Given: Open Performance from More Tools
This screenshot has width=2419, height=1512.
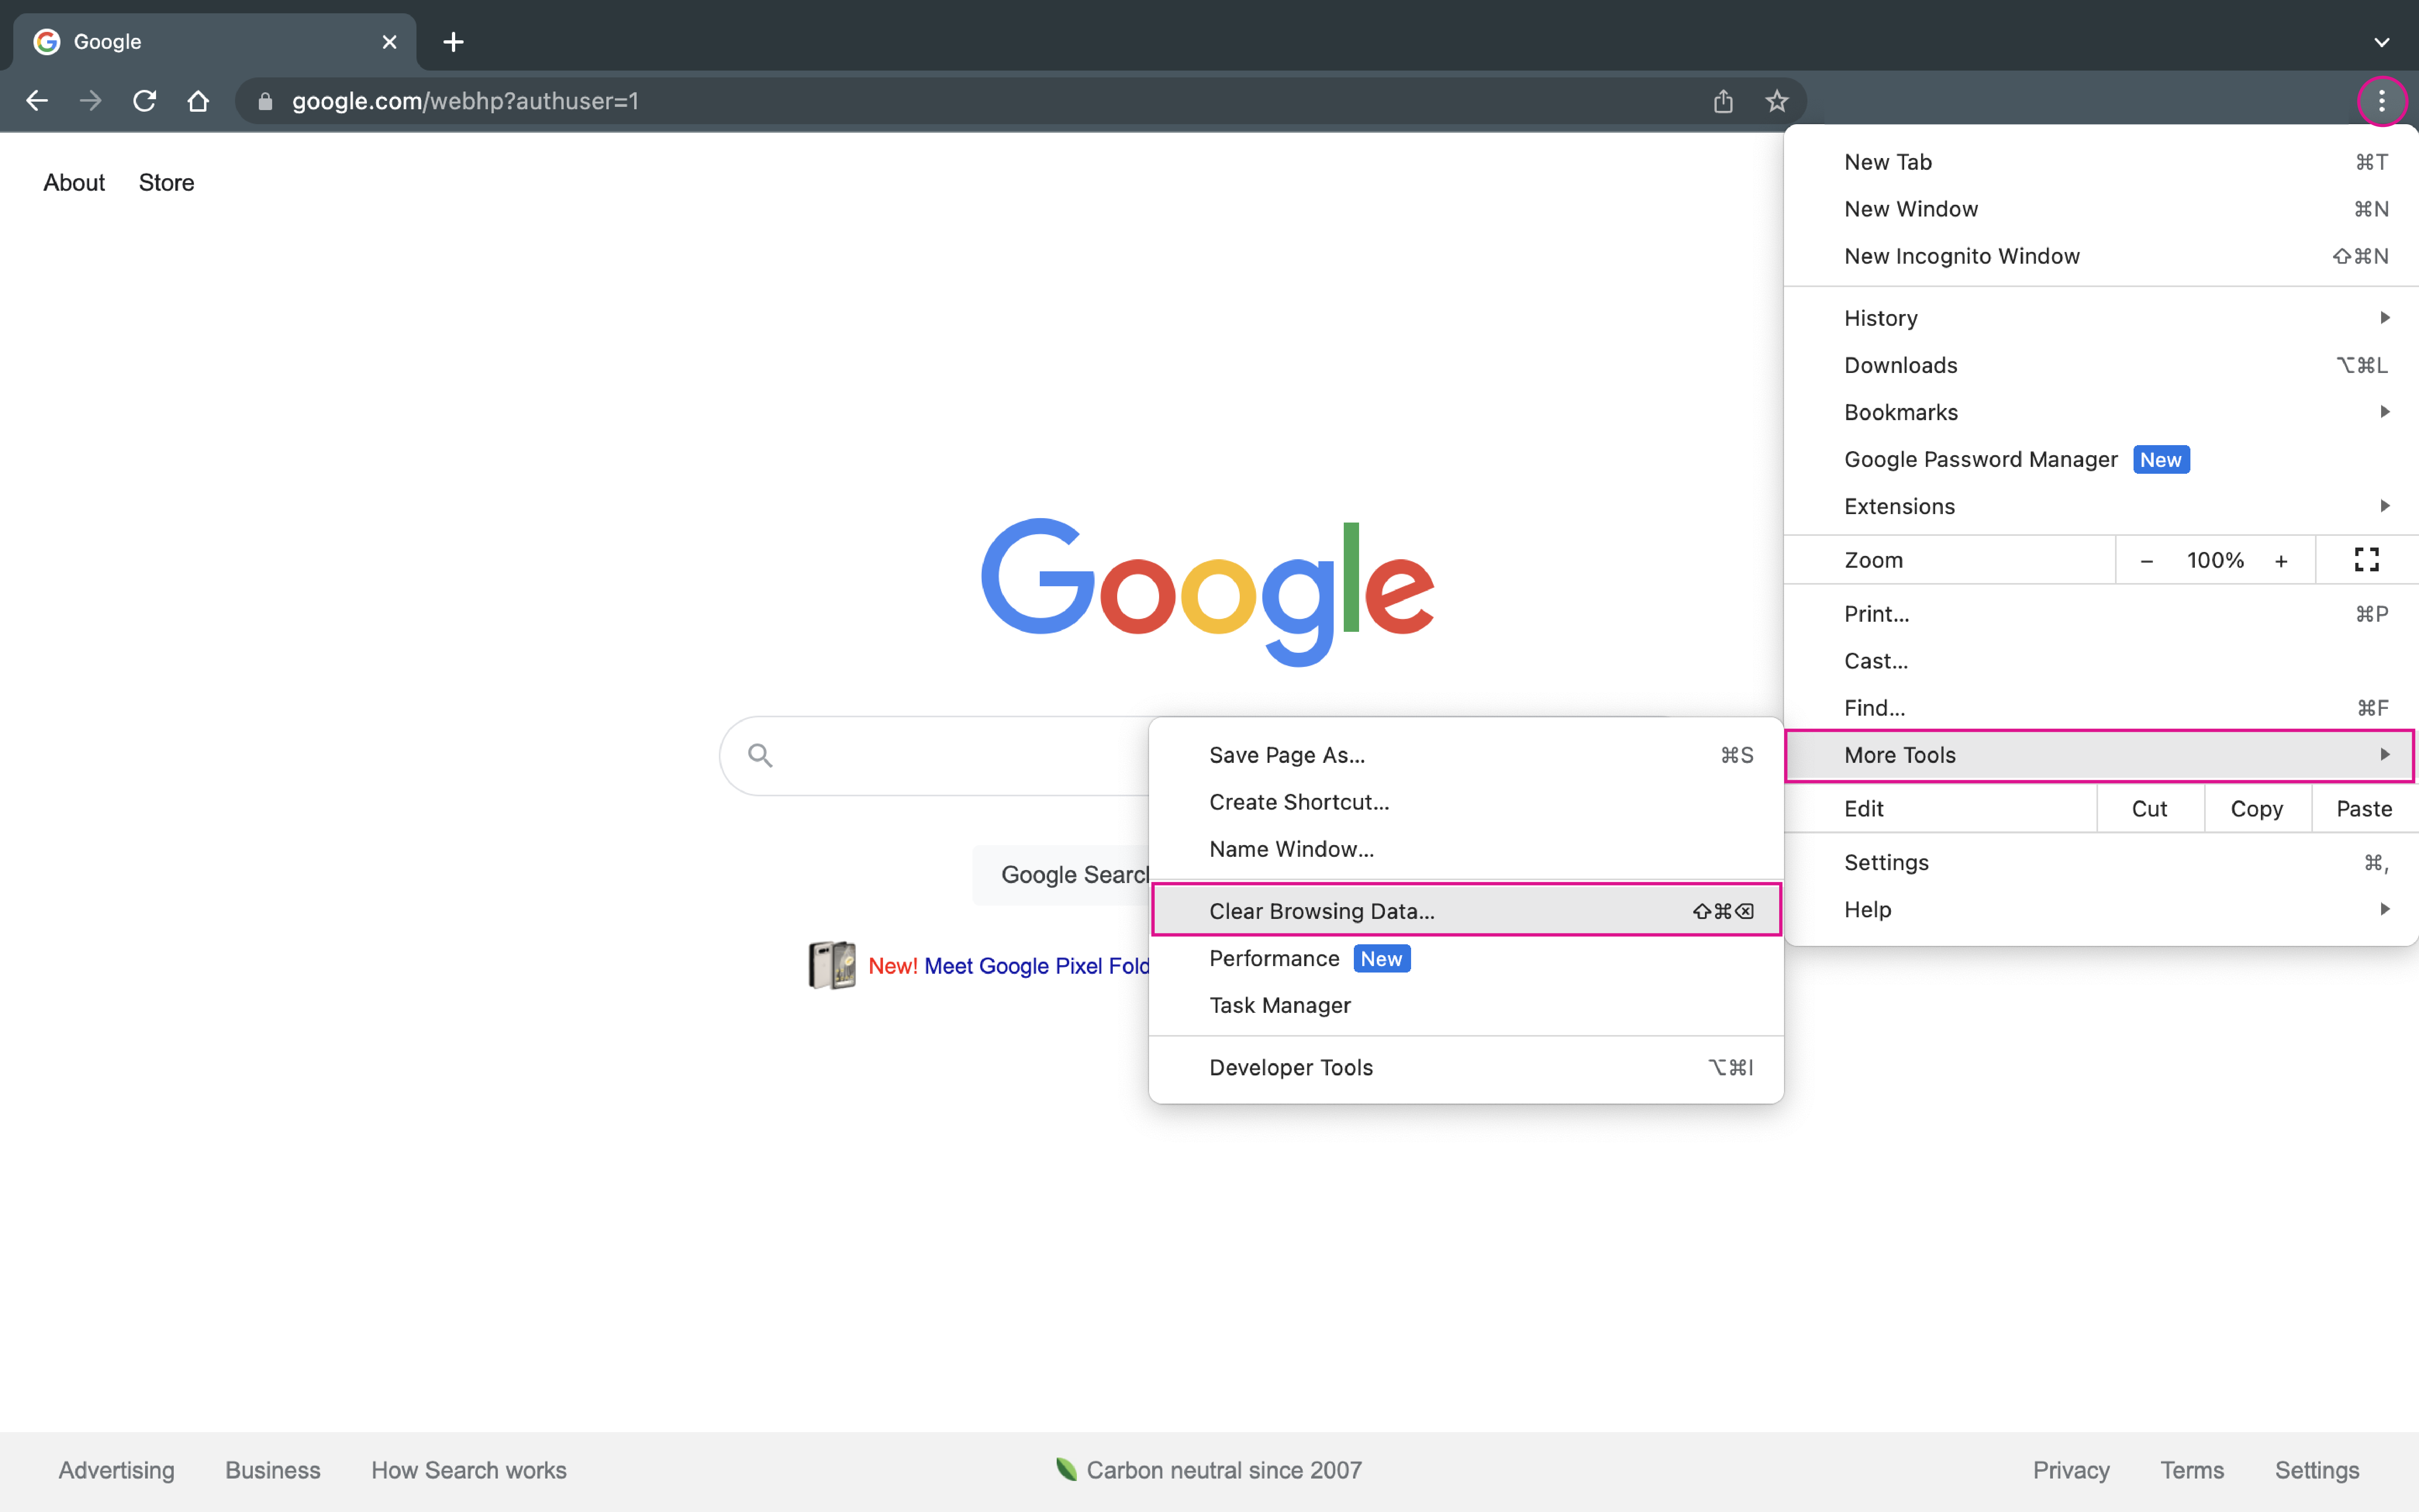Looking at the screenshot, I should 1466,958.
